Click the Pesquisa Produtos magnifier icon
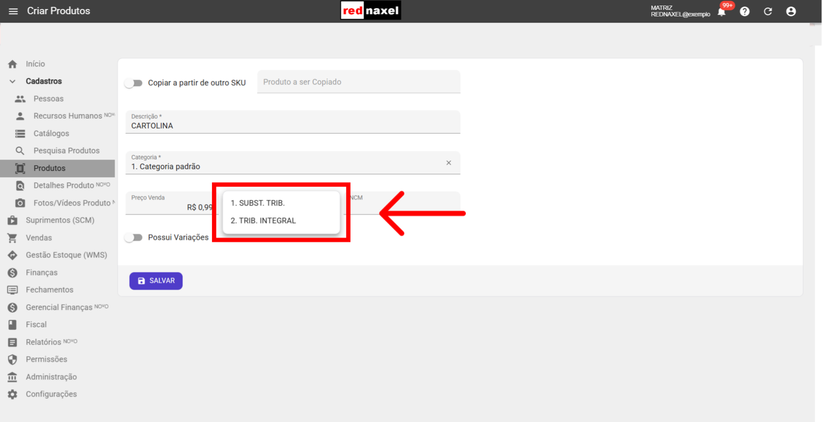 point(20,151)
